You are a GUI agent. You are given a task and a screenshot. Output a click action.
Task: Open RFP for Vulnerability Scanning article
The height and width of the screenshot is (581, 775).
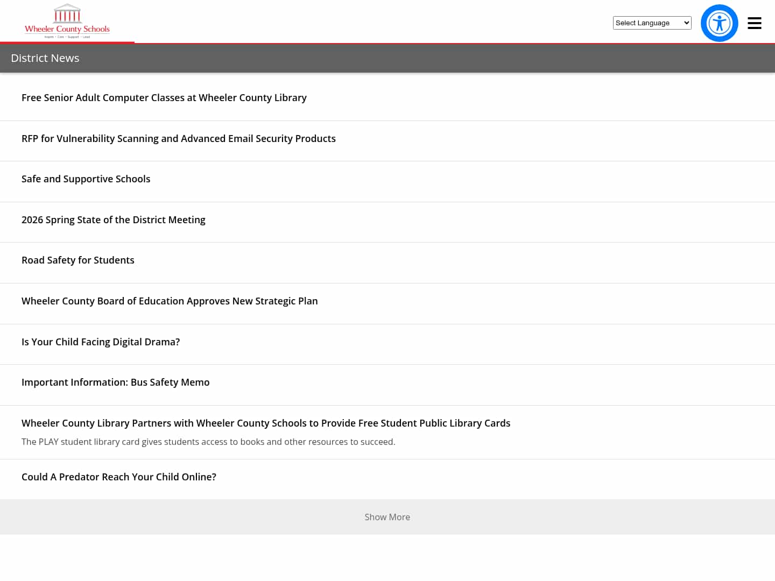[179, 139]
